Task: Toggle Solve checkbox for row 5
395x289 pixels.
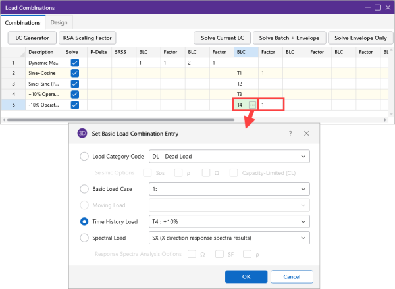Action: [x=74, y=105]
